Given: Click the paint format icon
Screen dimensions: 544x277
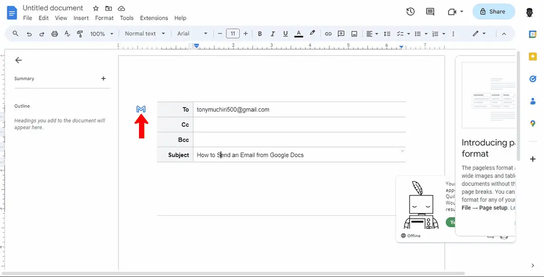Looking at the screenshot, I should (x=80, y=34).
